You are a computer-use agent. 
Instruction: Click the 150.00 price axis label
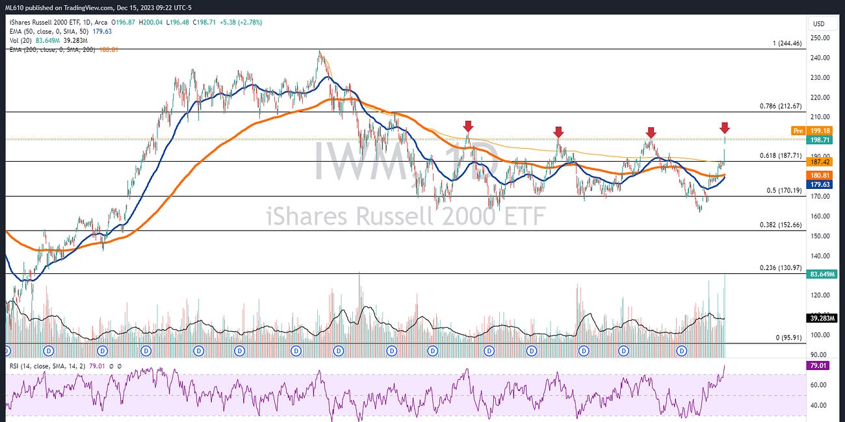pyautogui.click(x=821, y=236)
